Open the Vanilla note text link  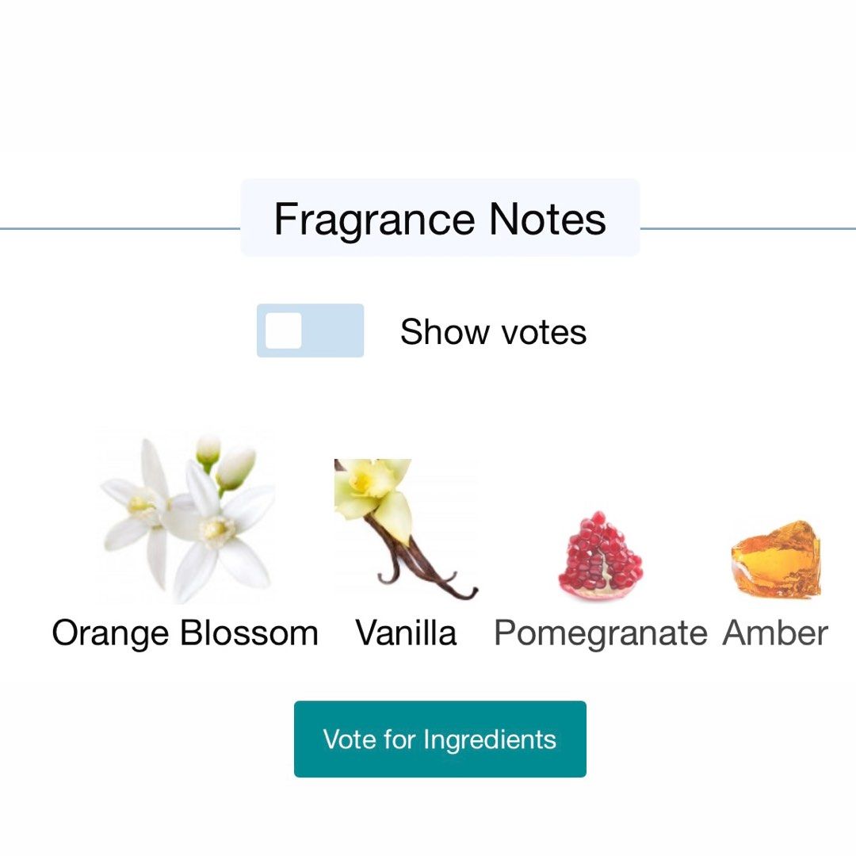pyautogui.click(x=406, y=633)
